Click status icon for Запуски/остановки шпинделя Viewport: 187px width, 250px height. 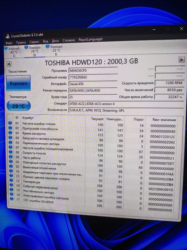(x=10, y=137)
